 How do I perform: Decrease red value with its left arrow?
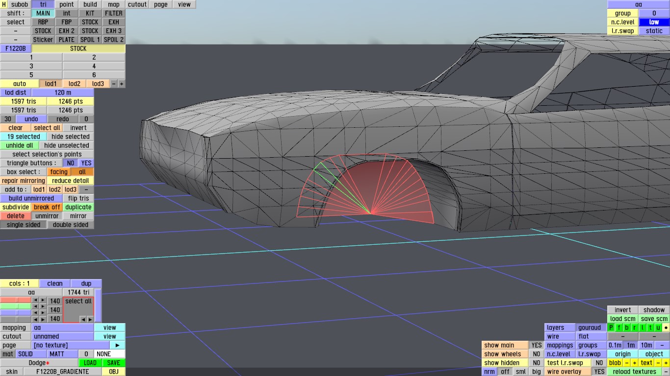click(x=35, y=300)
